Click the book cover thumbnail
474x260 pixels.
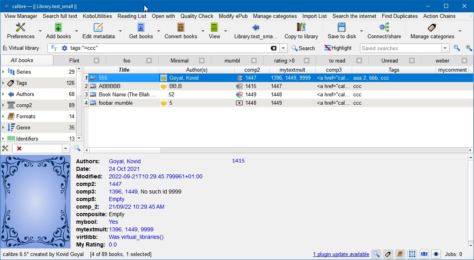coord(35,202)
